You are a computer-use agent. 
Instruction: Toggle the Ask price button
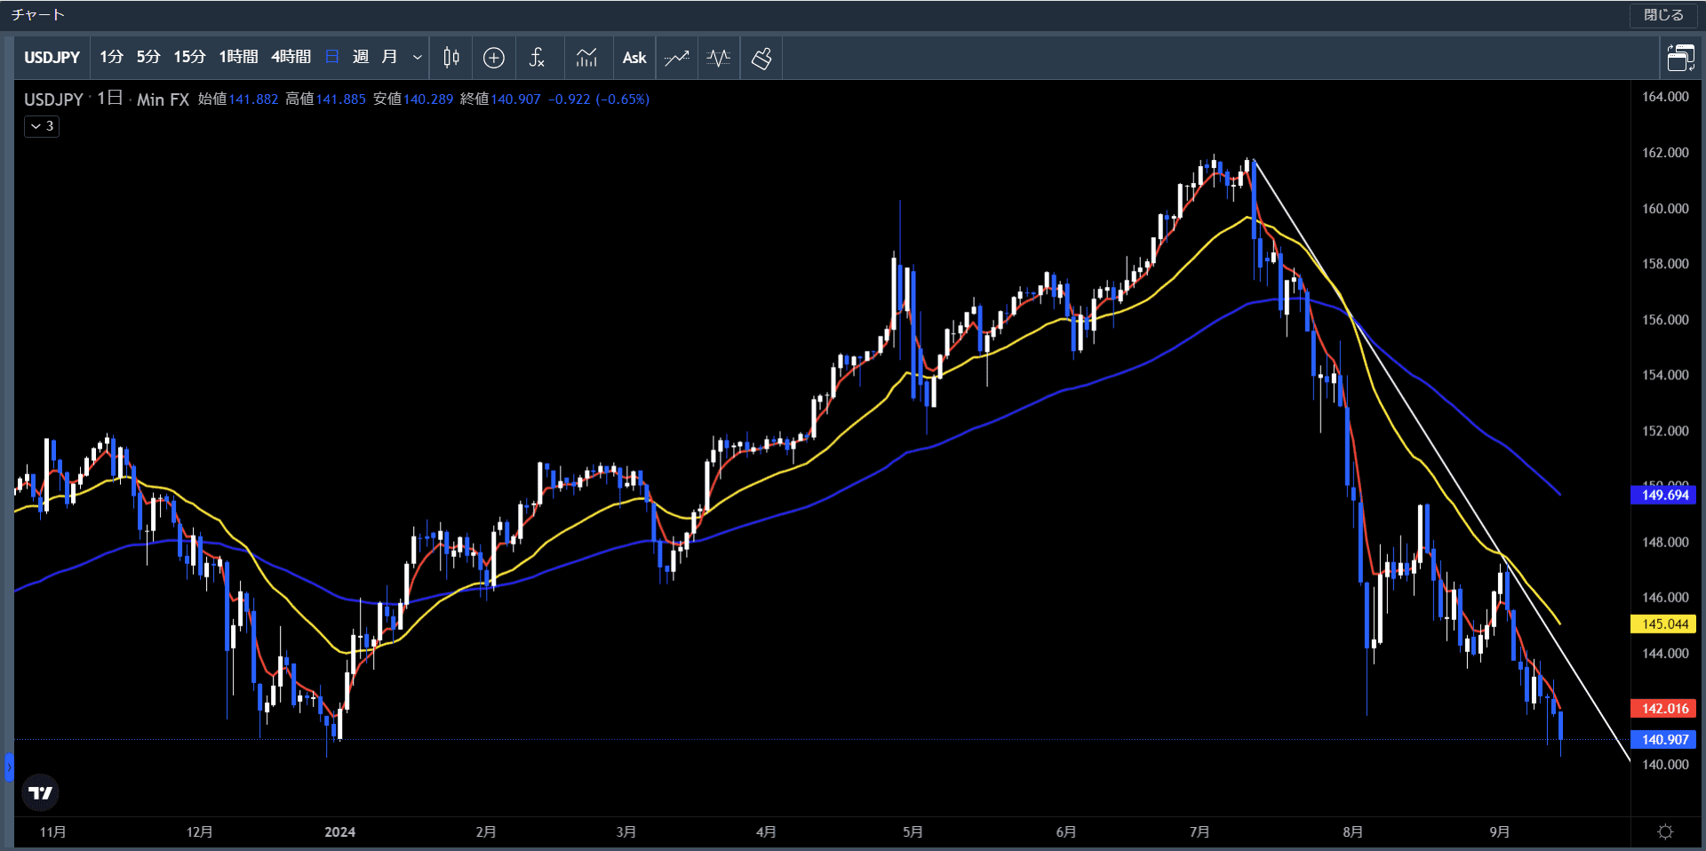coord(634,58)
